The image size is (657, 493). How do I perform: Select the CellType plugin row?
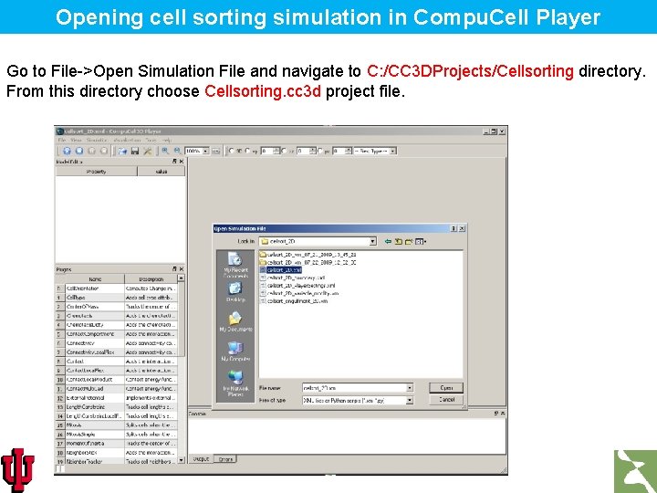click(117, 298)
